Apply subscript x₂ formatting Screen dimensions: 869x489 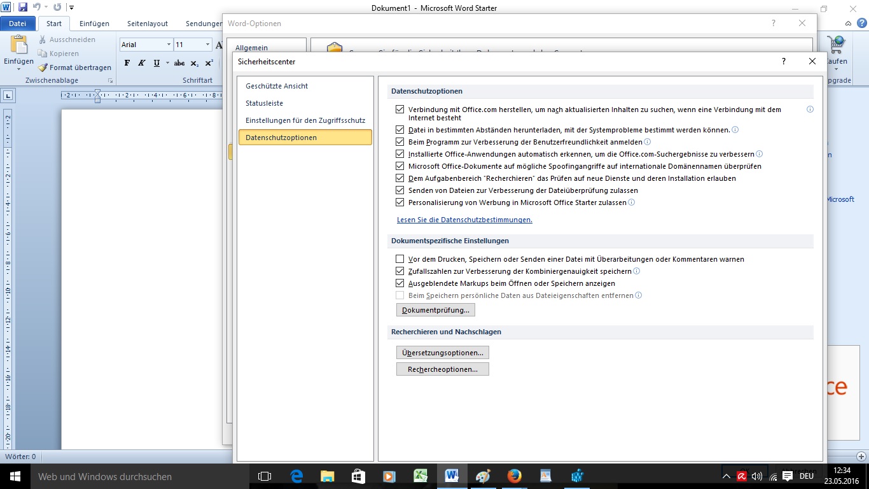(195, 63)
